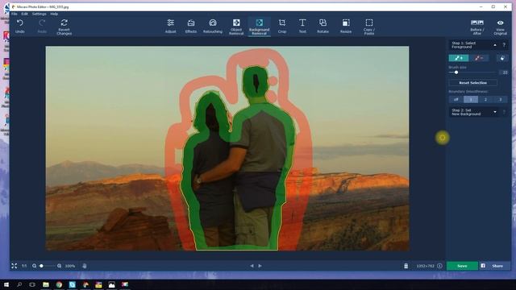Go to the next image arrow

coord(260,266)
